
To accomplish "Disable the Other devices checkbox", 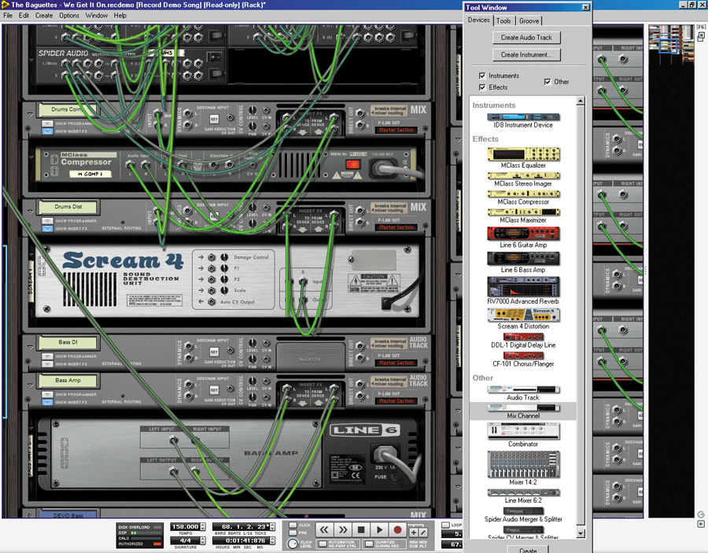I will point(548,82).
